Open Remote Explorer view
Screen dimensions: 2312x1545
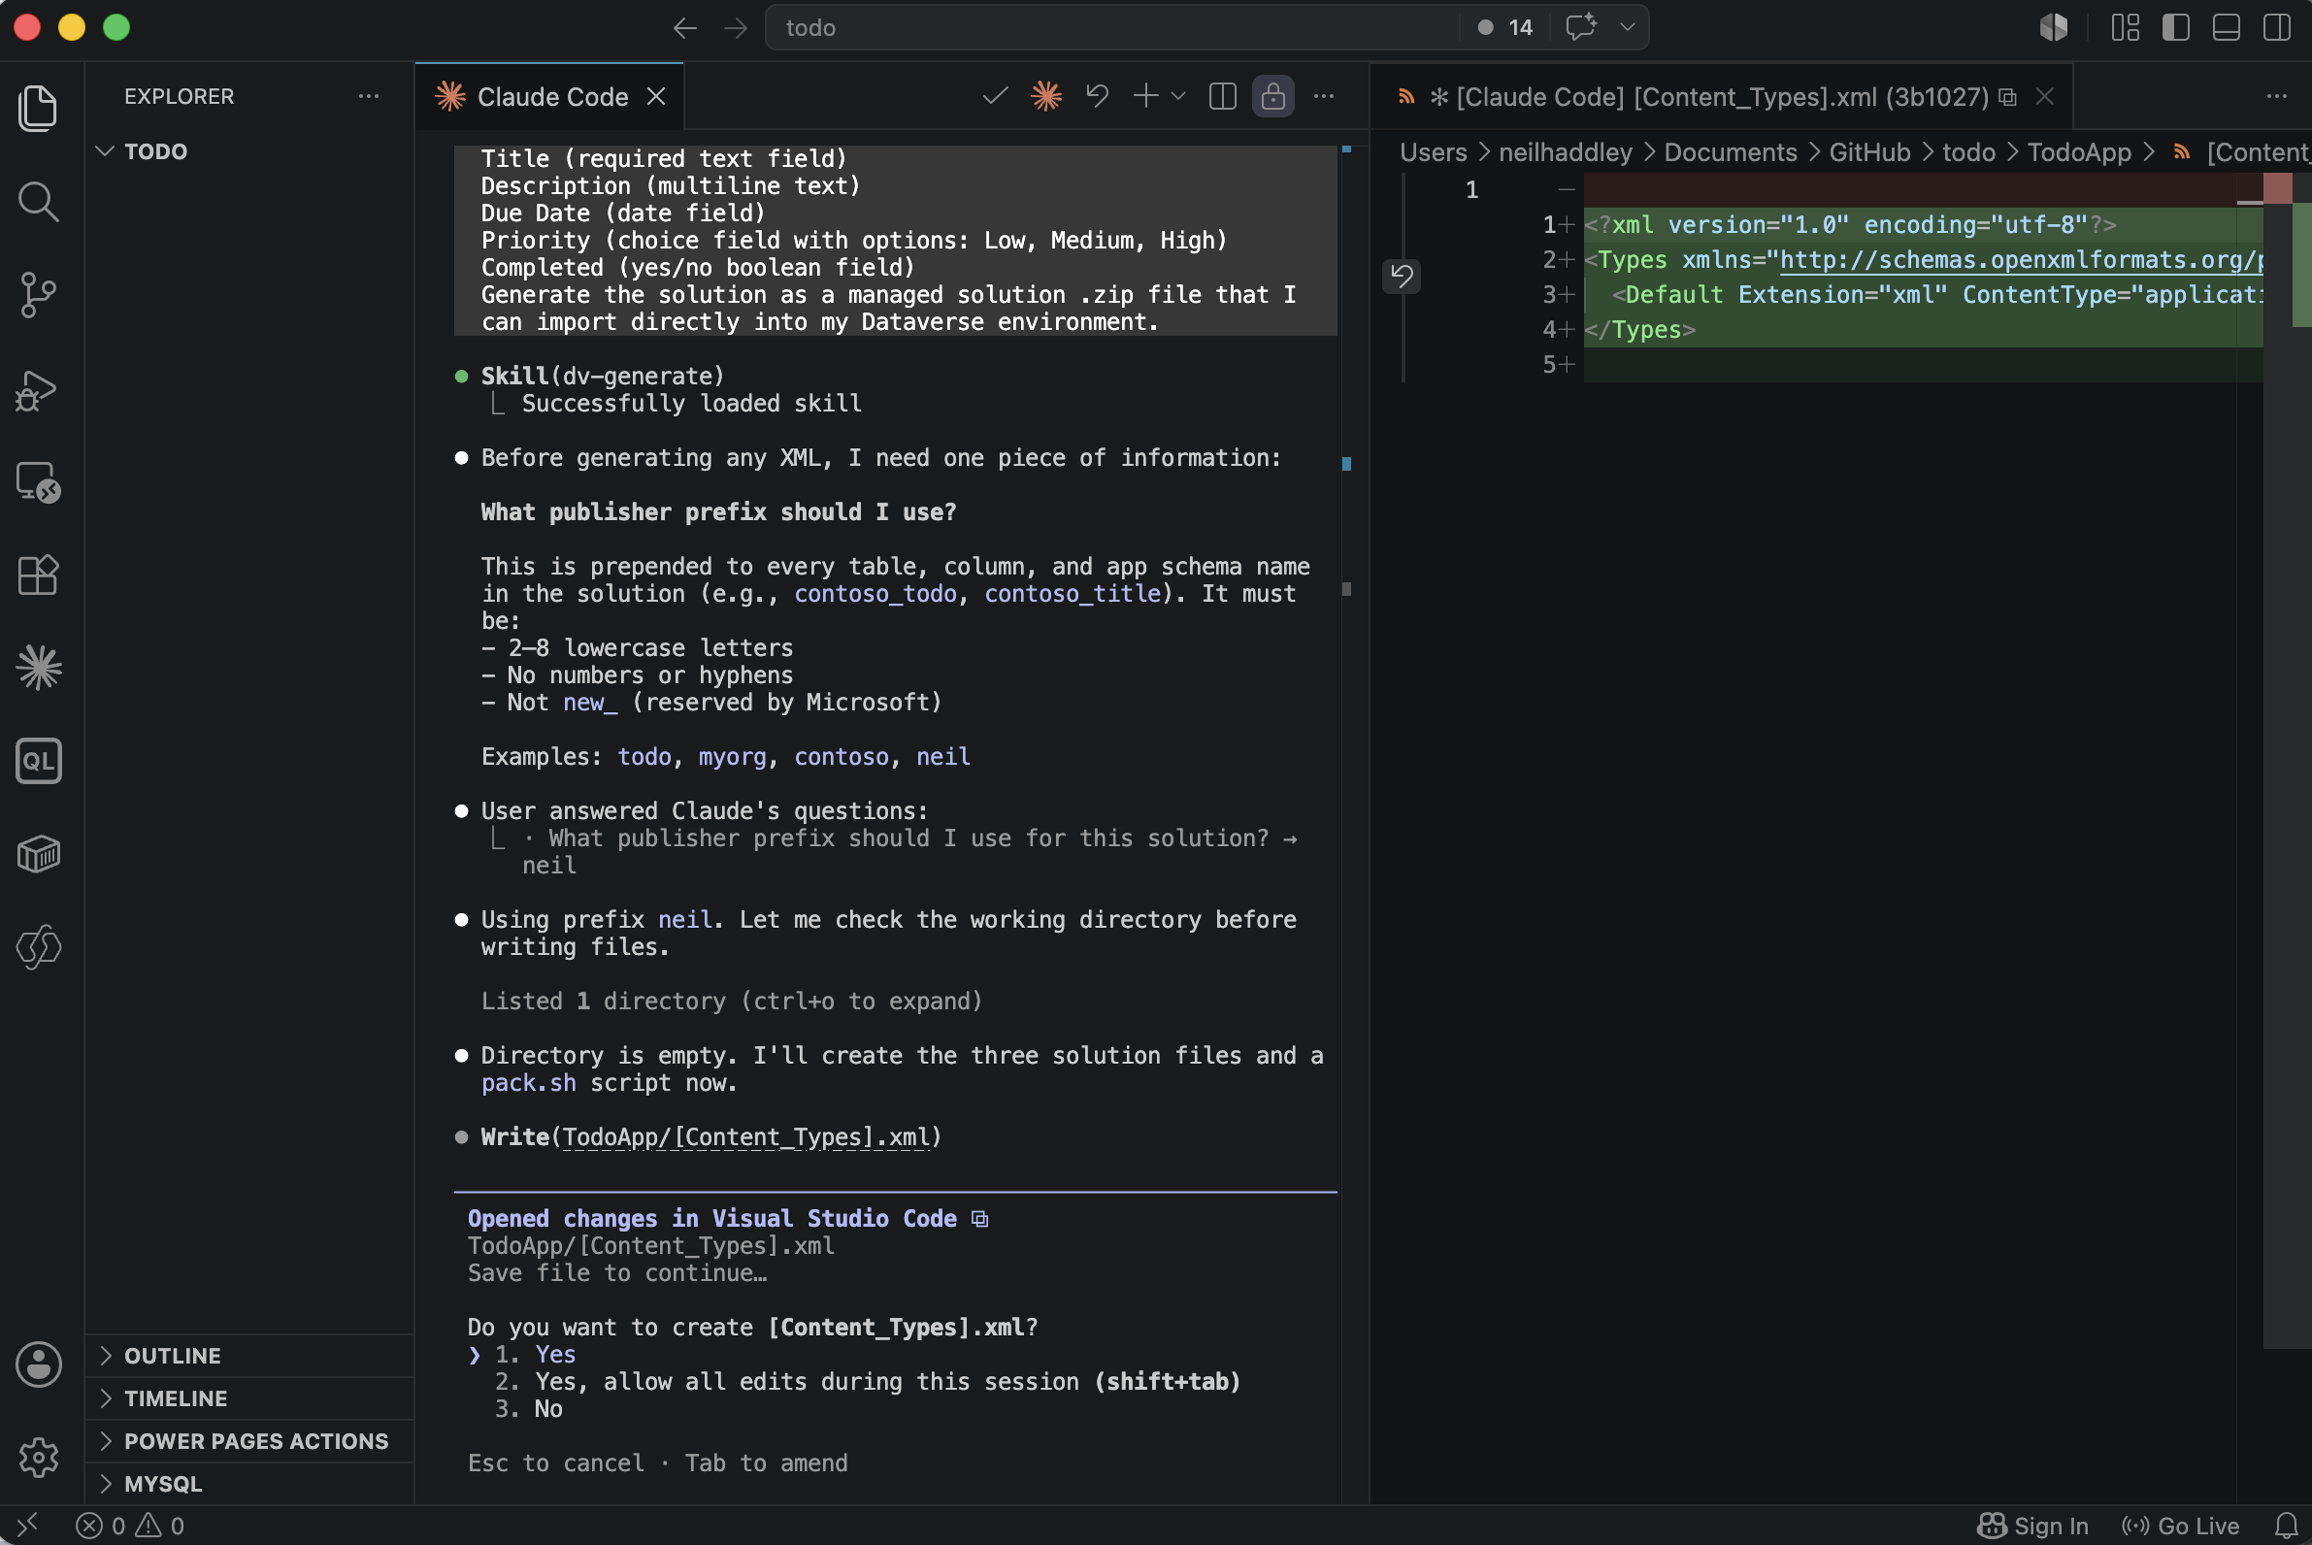tap(39, 481)
